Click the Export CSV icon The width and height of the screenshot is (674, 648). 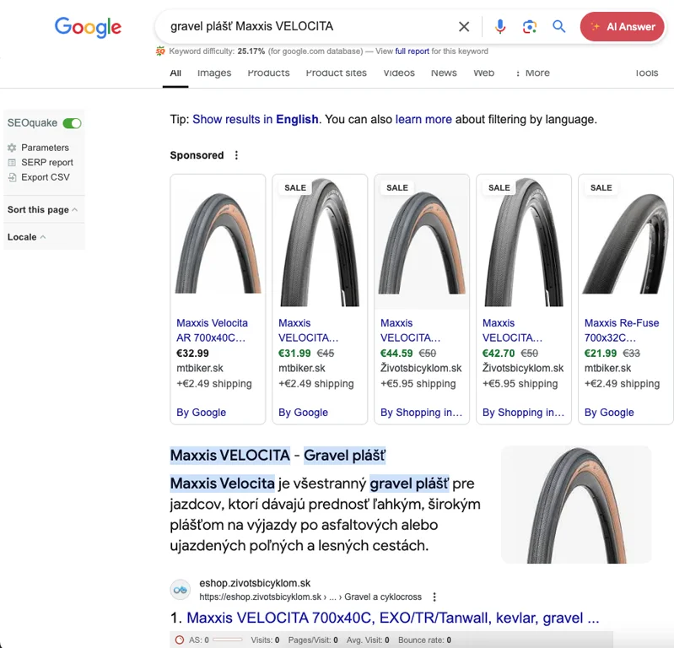pyautogui.click(x=12, y=177)
